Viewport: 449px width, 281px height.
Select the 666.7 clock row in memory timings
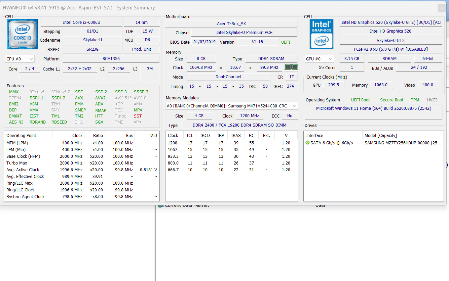[x=231, y=170]
